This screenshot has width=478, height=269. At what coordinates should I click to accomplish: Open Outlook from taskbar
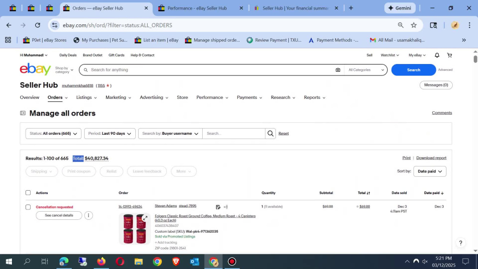195,261
